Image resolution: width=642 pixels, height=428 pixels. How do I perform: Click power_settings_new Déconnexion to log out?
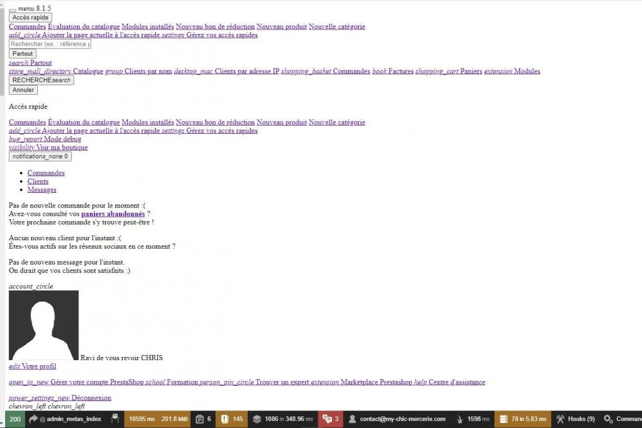(x=60, y=398)
